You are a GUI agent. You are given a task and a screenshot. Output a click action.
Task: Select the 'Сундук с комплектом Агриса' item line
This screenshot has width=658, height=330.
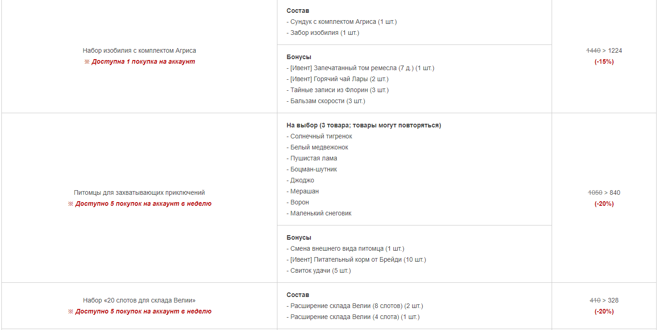pos(342,22)
